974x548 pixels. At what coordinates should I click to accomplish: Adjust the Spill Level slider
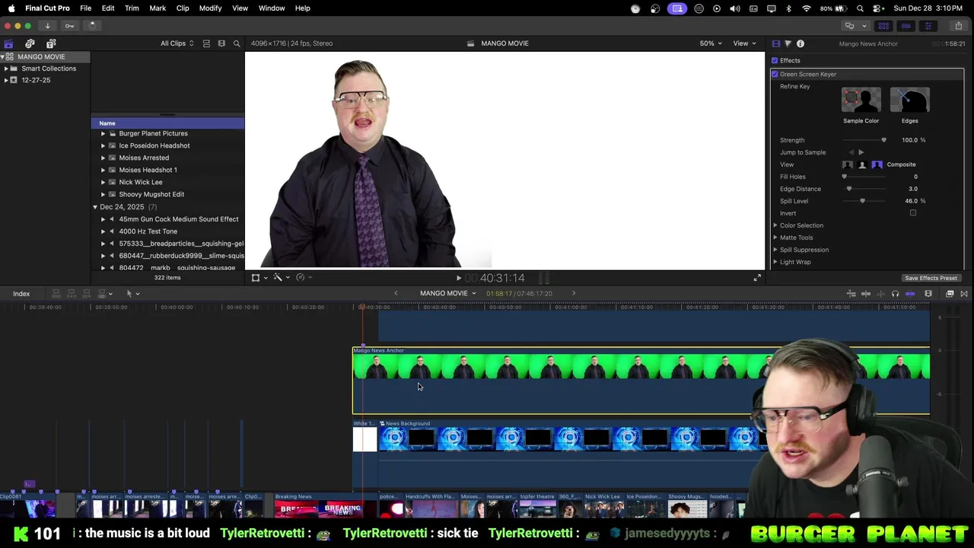point(864,201)
